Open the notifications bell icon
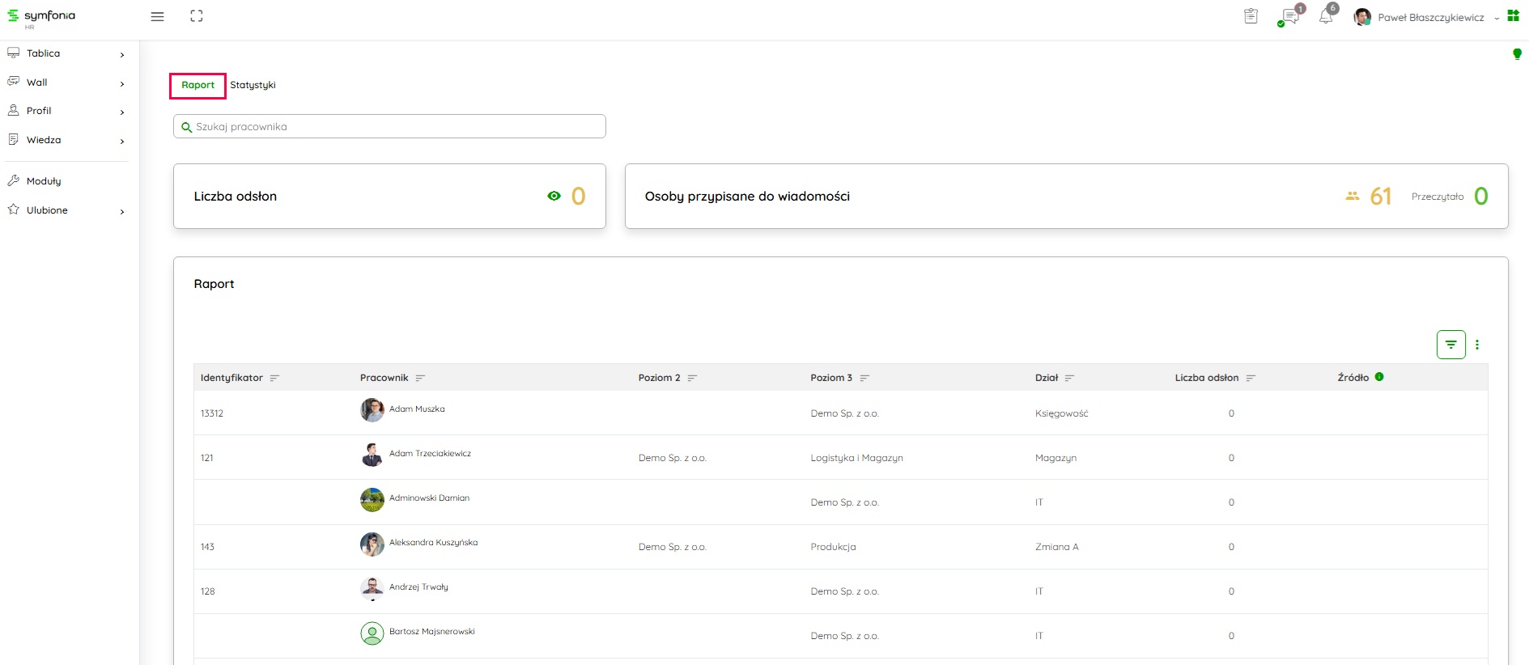Image resolution: width=1529 pixels, height=665 pixels. 1326,16
